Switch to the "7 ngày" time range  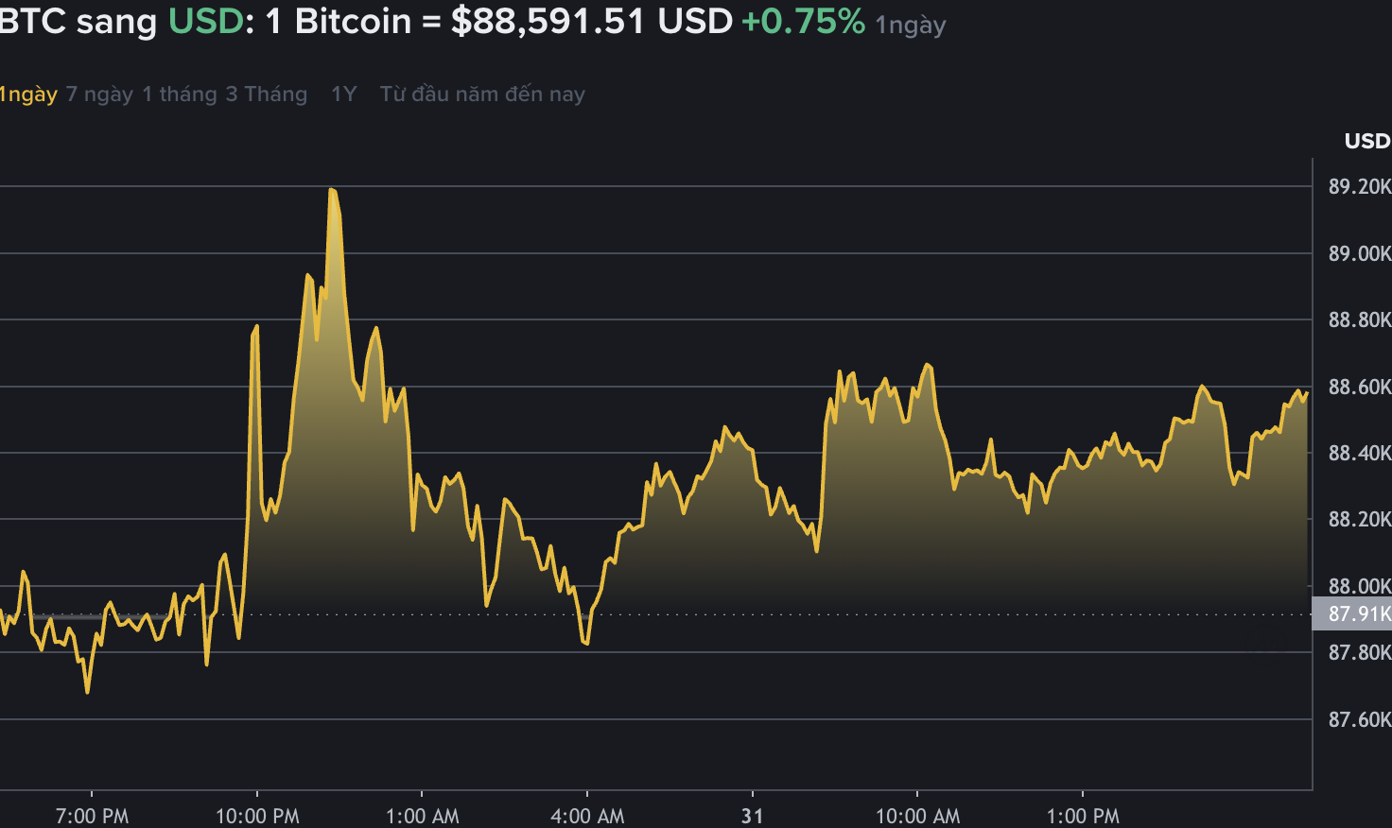pos(98,94)
